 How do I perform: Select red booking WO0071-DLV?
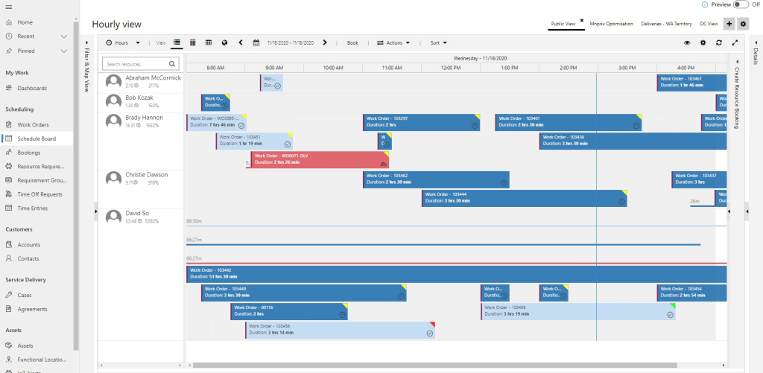pos(320,159)
